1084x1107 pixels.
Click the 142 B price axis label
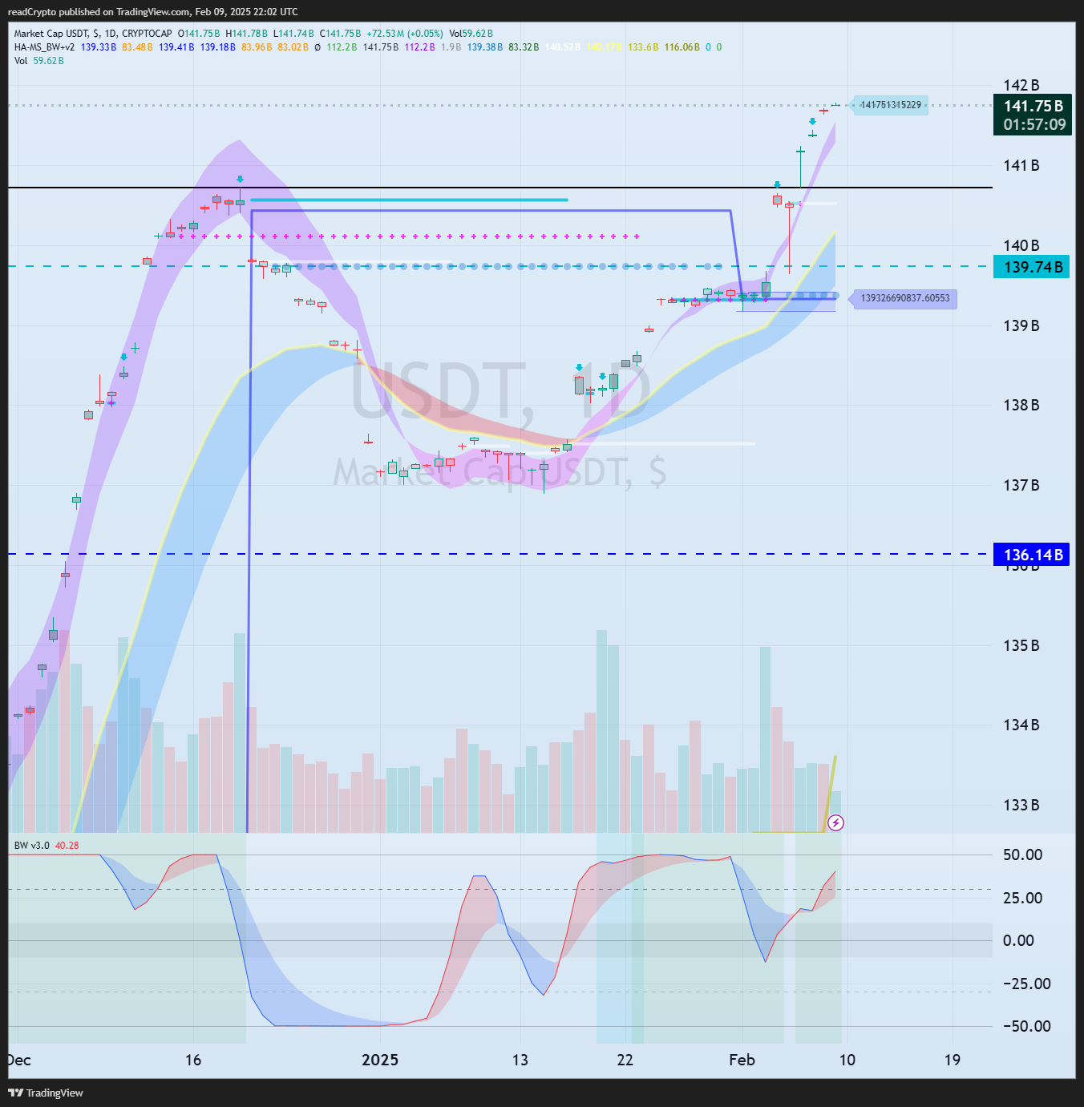coord(1021,86)
